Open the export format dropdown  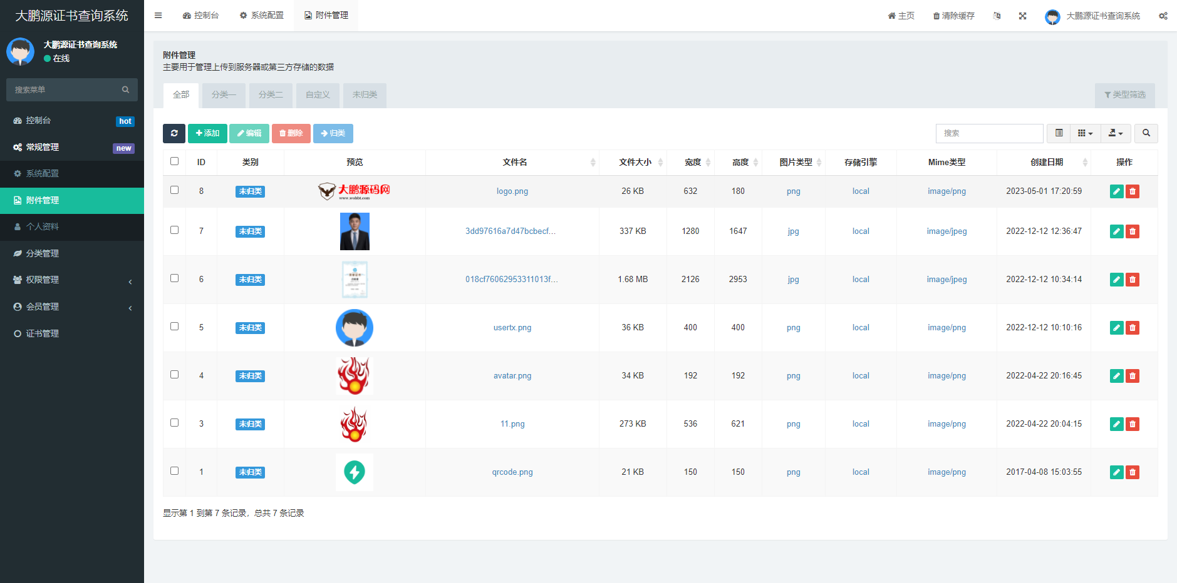coord(1116,133)
